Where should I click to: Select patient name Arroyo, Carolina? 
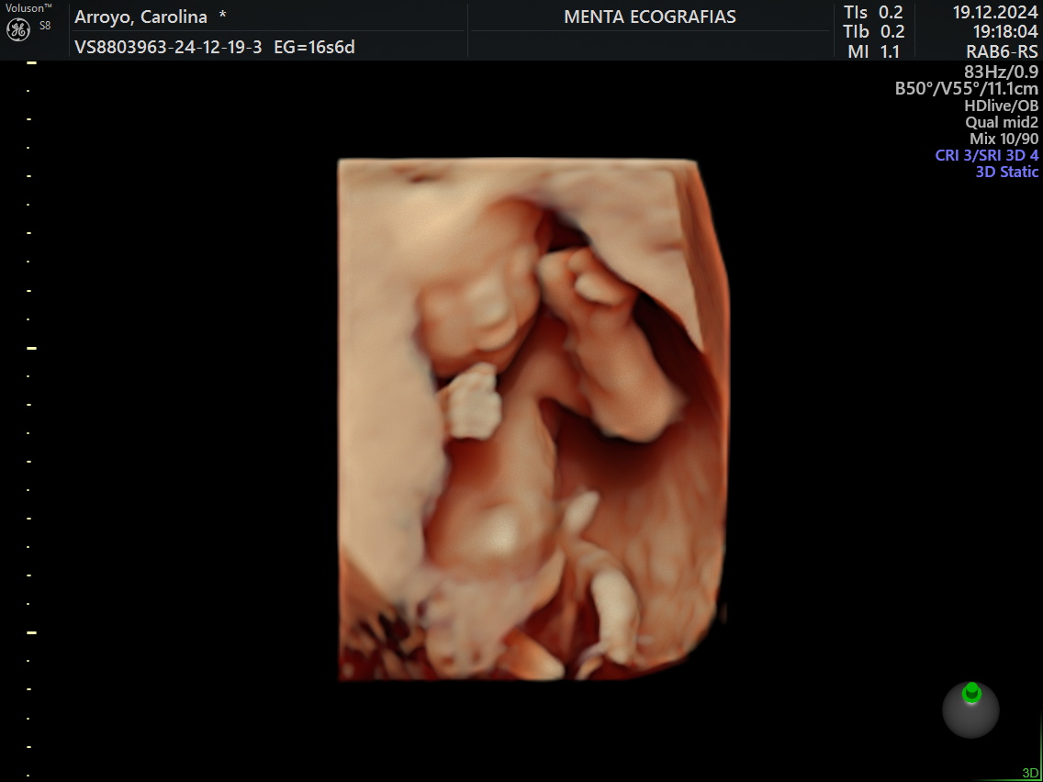pyautogui.click(x=141, y=17)
